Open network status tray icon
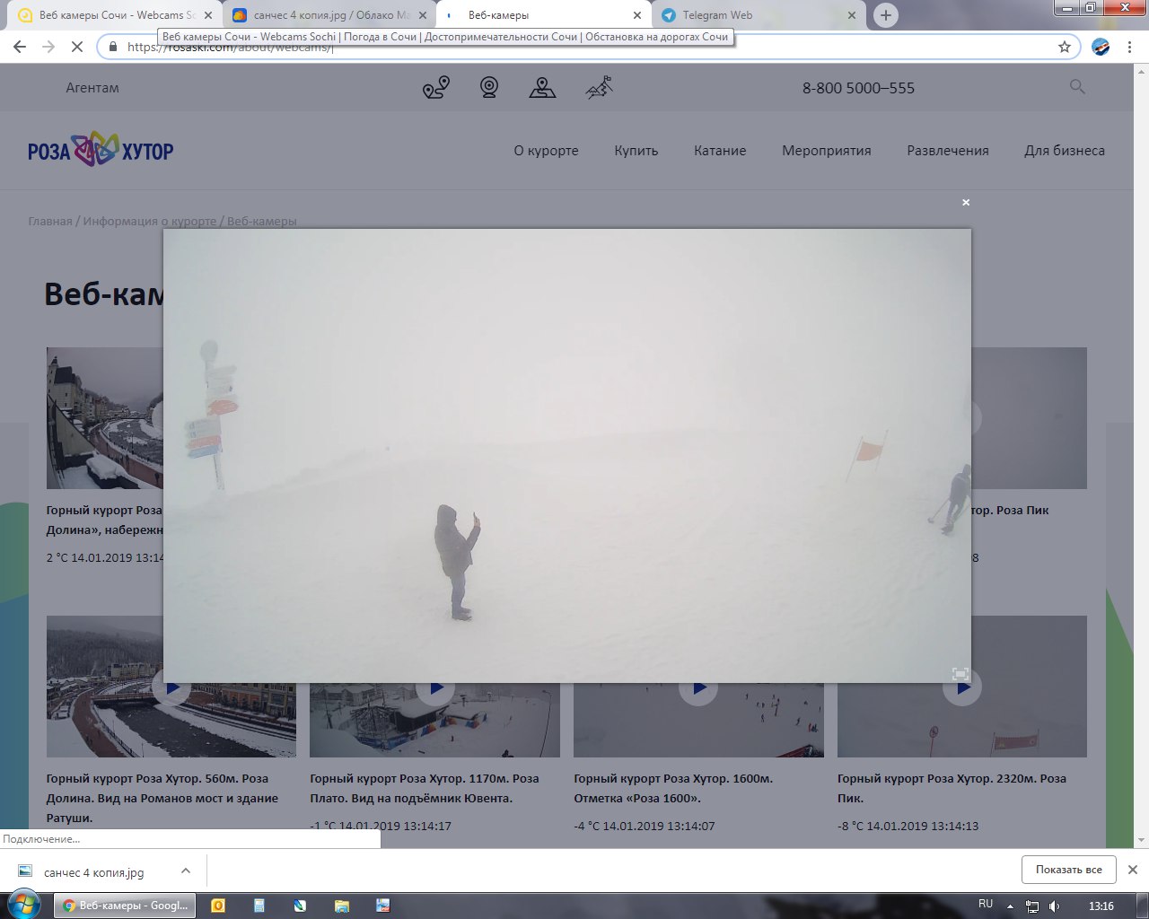Viewport: 1149px width, 919px height. pos(1032,906)
